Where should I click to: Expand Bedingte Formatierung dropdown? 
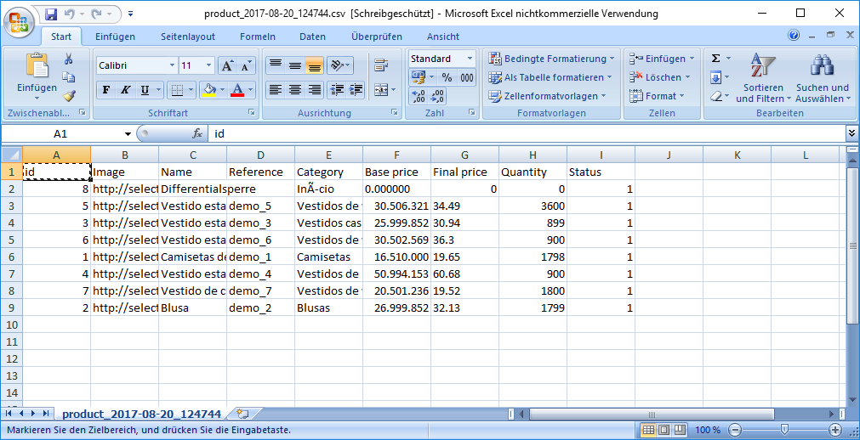612,58
